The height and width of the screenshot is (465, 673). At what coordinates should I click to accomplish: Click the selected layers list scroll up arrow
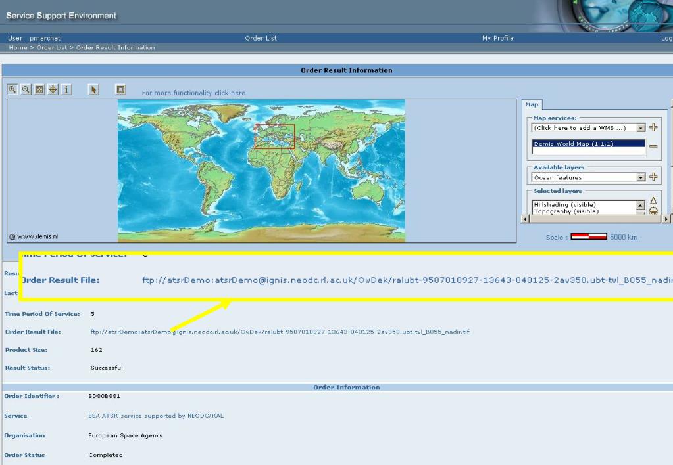point(640,205)
